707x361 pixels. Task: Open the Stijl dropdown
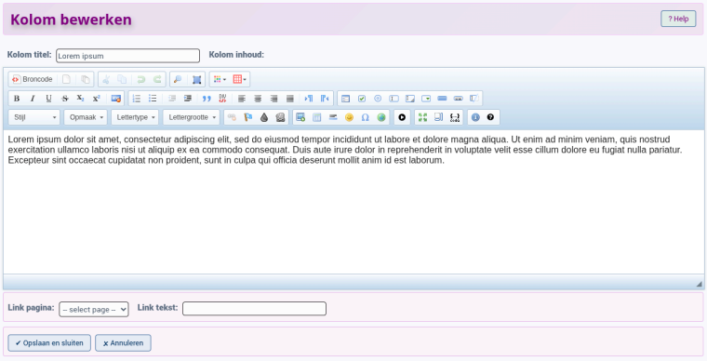pos(33,117)
